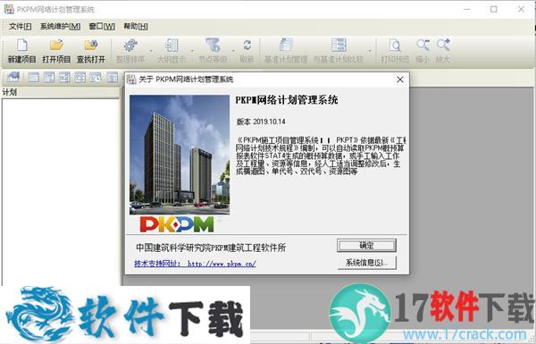Click the 新建项目 (New Project) toolbar icon
Screen dimensions: 536x344
click(x=21, y=46)
